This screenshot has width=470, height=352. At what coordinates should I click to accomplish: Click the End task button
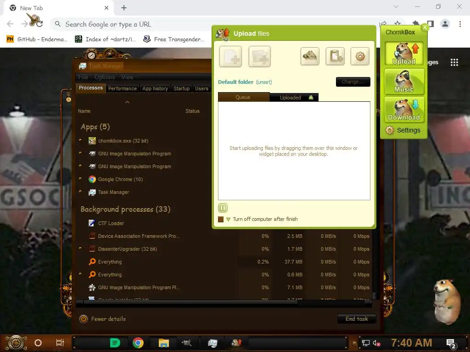click(x=357, y=319)
